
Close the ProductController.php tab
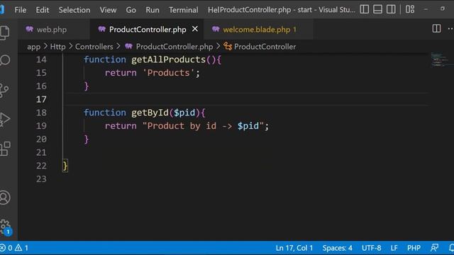(x=195, y=29)
